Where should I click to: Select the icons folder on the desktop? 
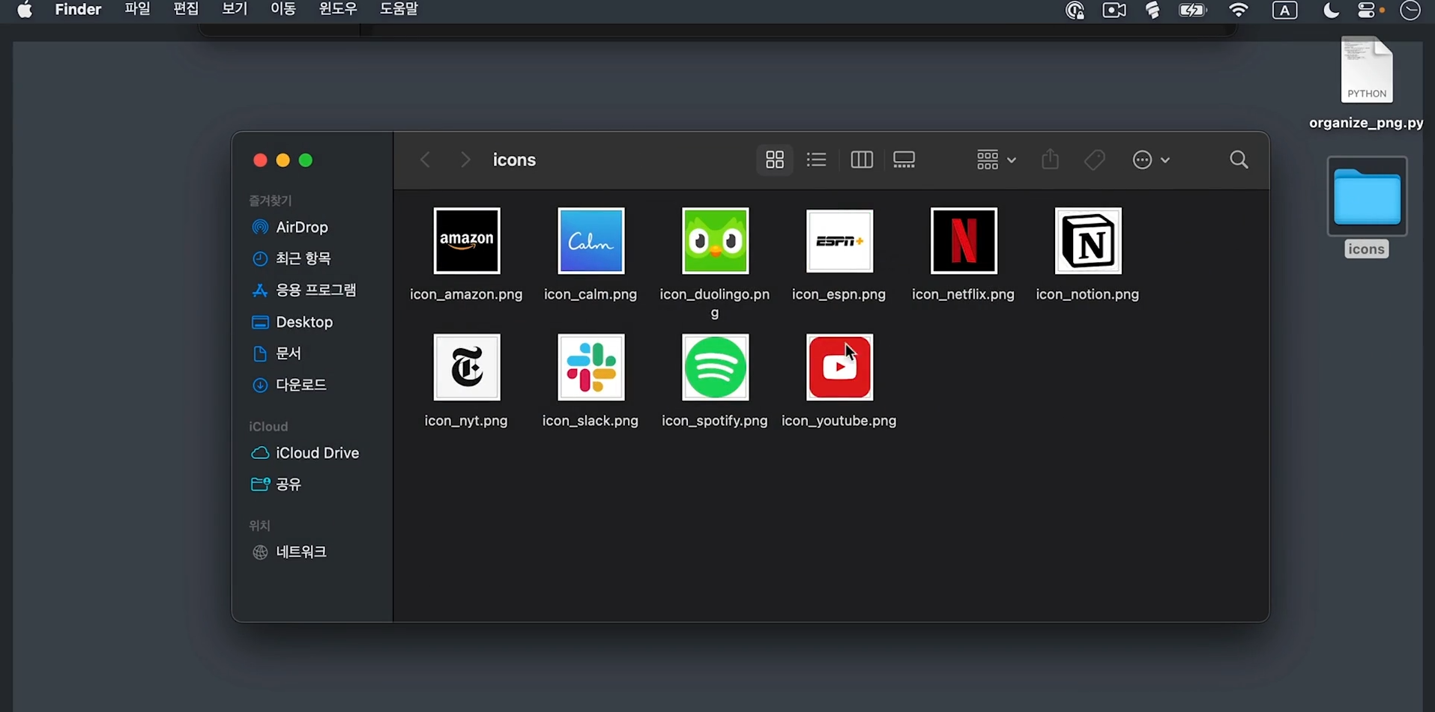(x=1367, y=207)
